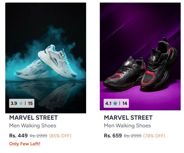Click Men Walking Shoes under the black sneaker
The image size is (184, 153).
click(x=127, y=126)
